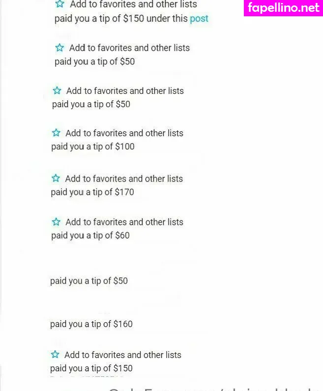
Task: Click 'Add to favorites' above the last $150 tip
Action: click(122, 355)
